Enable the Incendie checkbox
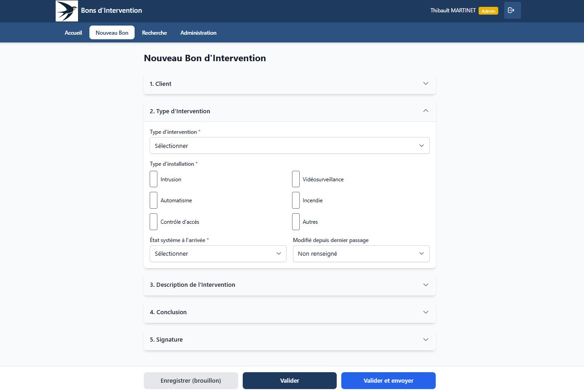This screenshot has width=584, height=390. [296, 200]
